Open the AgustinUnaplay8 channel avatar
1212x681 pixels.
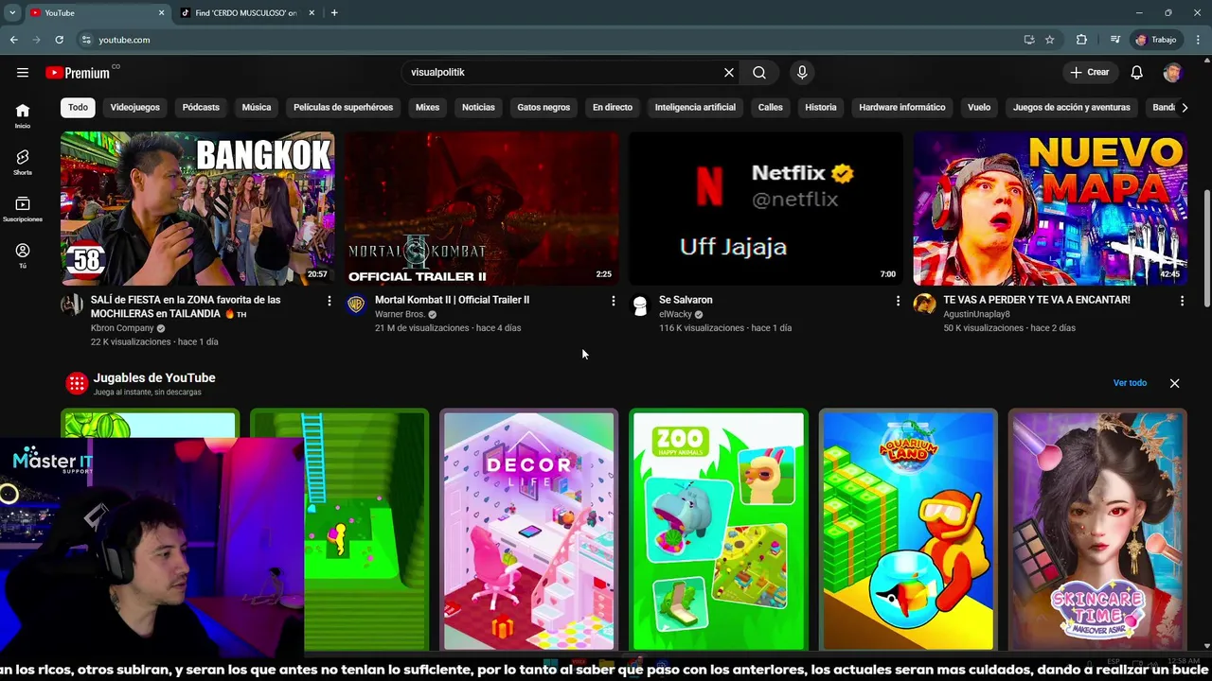924,305
